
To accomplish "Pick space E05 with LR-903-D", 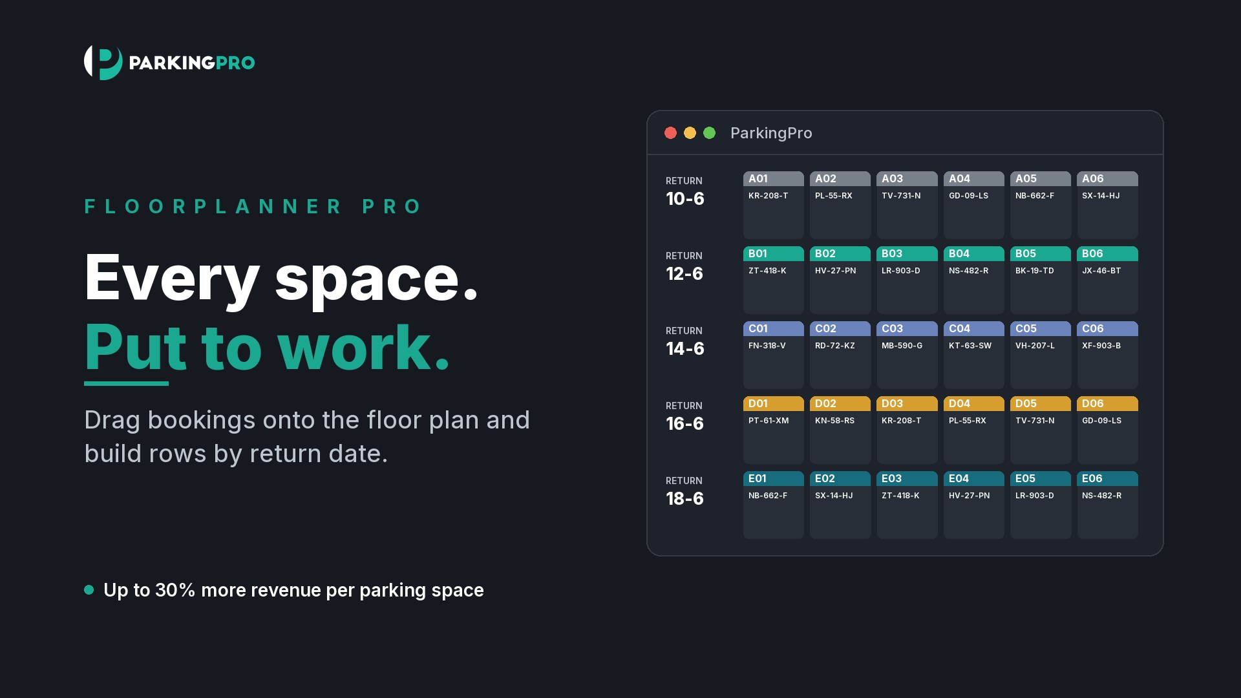I will point(1040,505).
